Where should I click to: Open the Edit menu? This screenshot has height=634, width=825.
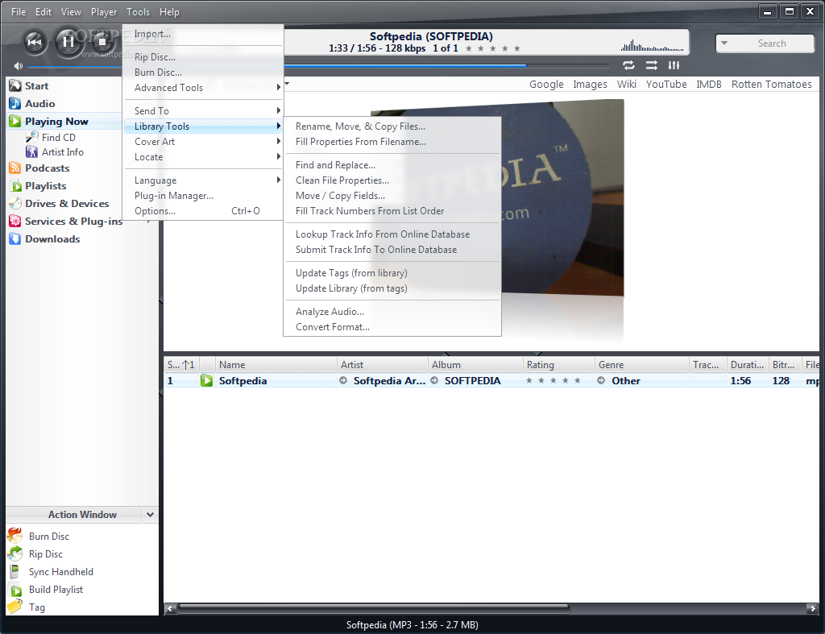click(44, 11)
